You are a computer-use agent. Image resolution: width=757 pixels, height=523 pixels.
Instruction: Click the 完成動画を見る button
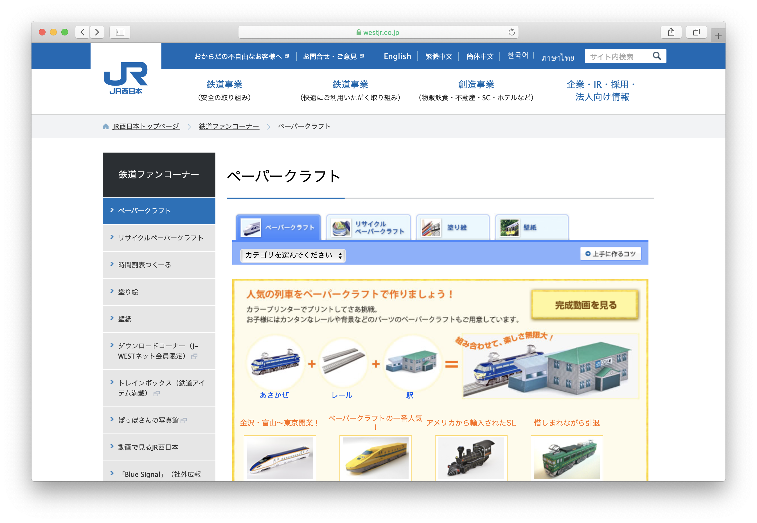pyautogui.click(x=585, y=305)
